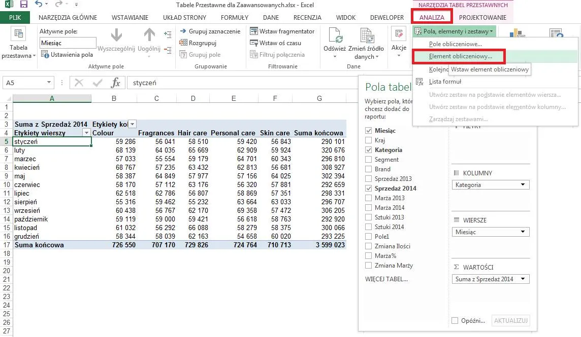
Task: Click grand total cell 3 599 023
Action: (319, 245)
